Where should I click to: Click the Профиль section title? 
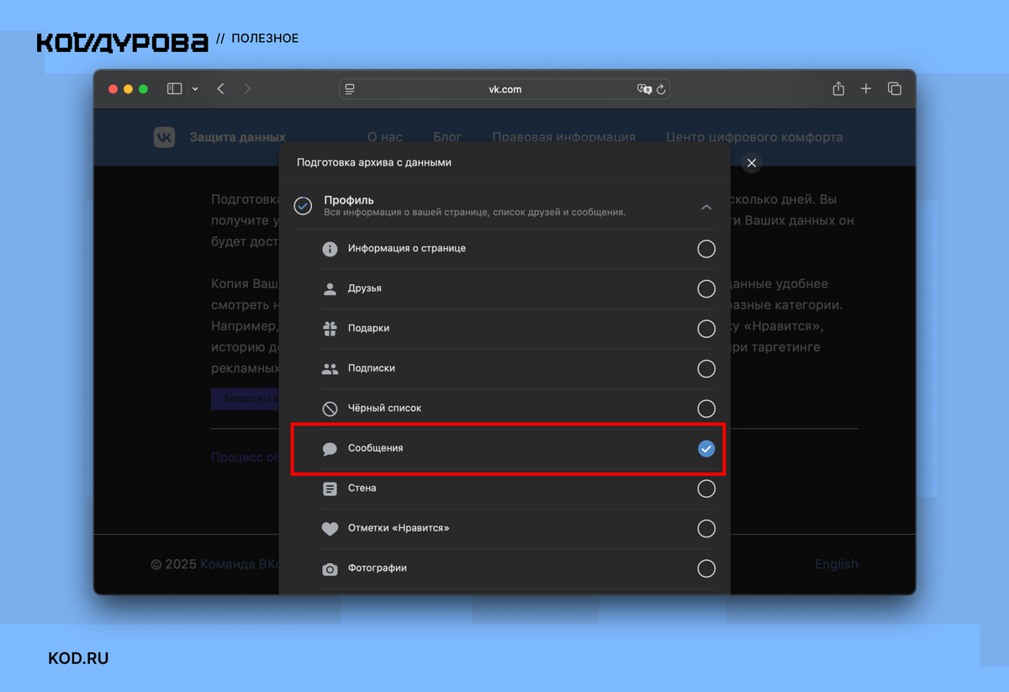[349, 200]
